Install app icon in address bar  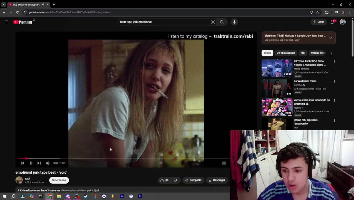[312, 12]
